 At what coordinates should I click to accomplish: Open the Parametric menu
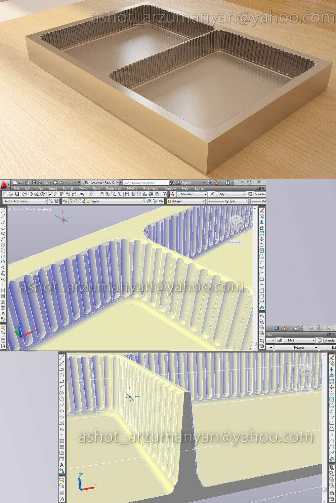tap(151, 188)
